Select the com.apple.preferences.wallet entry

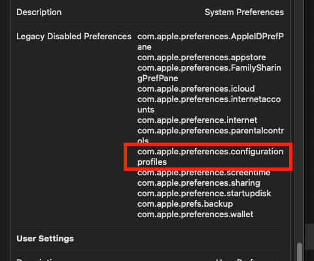(x=196, y=215)
